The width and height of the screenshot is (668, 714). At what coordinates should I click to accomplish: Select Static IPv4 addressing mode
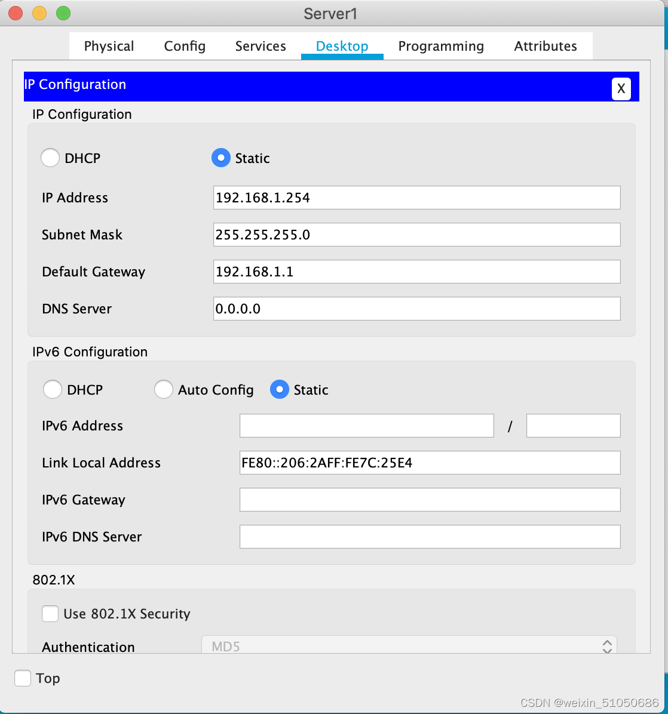coord(220,158)
